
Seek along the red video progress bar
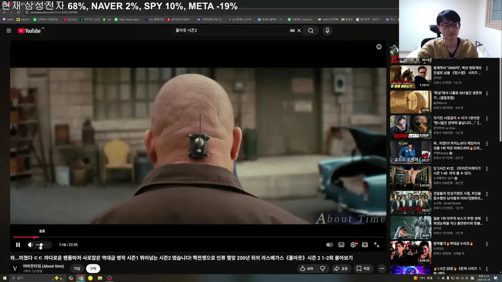(198, 237)
